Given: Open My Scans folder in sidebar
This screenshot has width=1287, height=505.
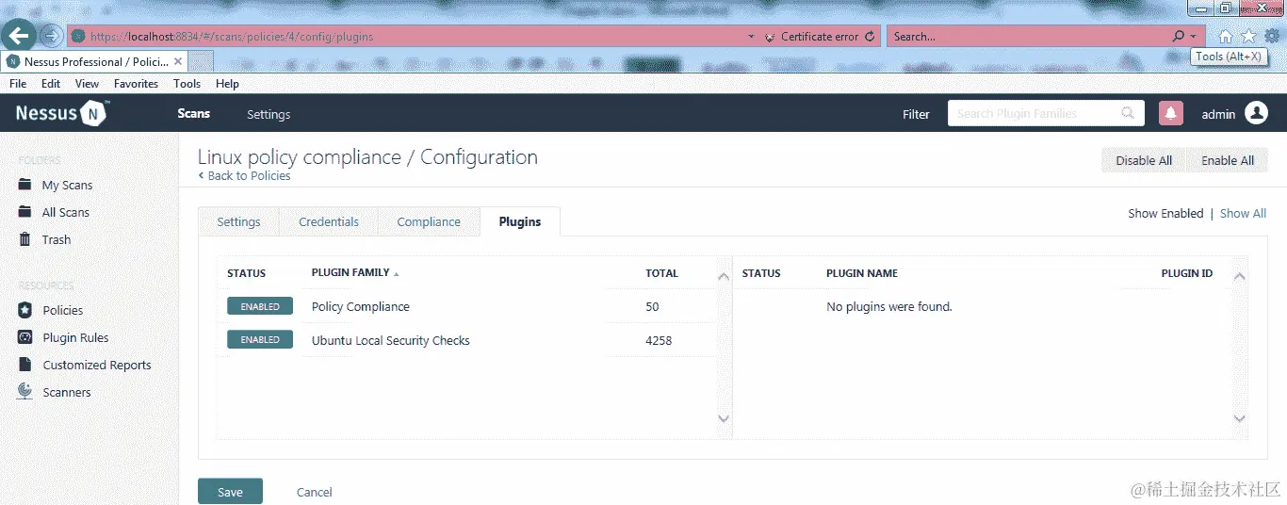Looking at the screenshot, I should pyautogui.click(x=67, y=186).
